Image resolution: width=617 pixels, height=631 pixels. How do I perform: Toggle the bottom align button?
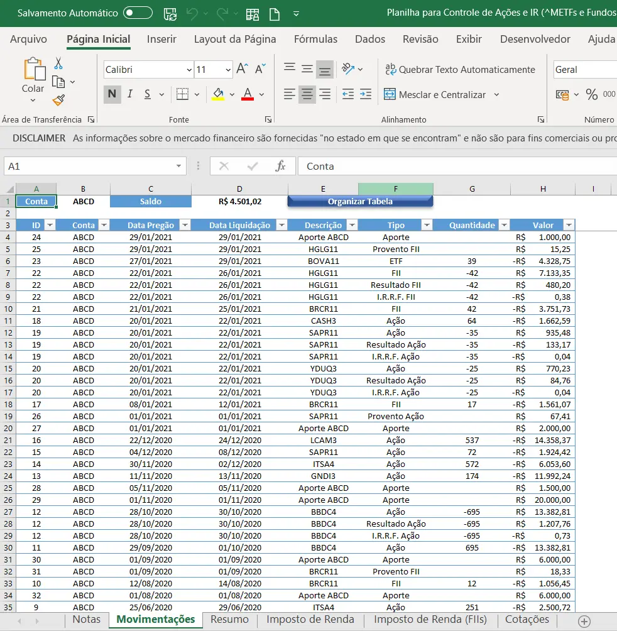click(x=325, y=69)
